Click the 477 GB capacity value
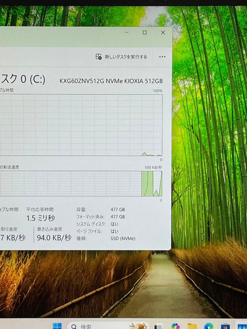 (x=118, y=209)
